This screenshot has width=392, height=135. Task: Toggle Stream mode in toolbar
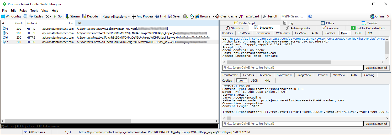(73, 16)
